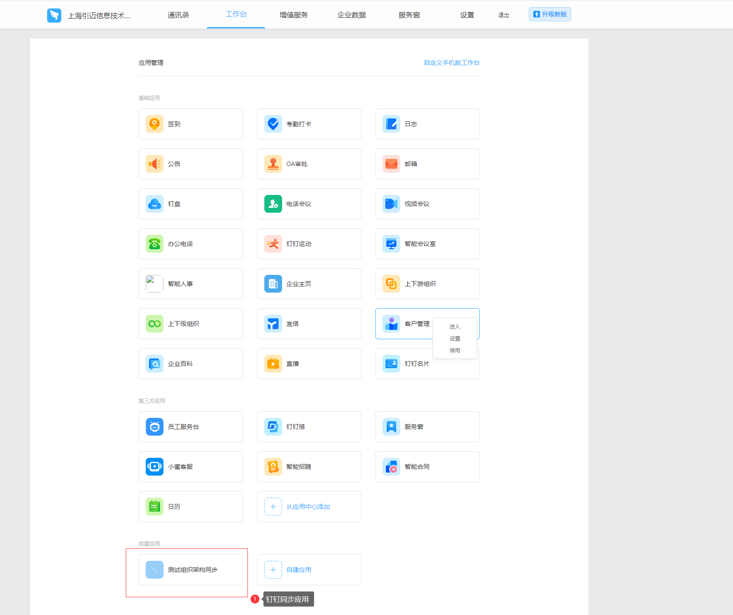Click the 企业主页 building icon

point(273,284)
